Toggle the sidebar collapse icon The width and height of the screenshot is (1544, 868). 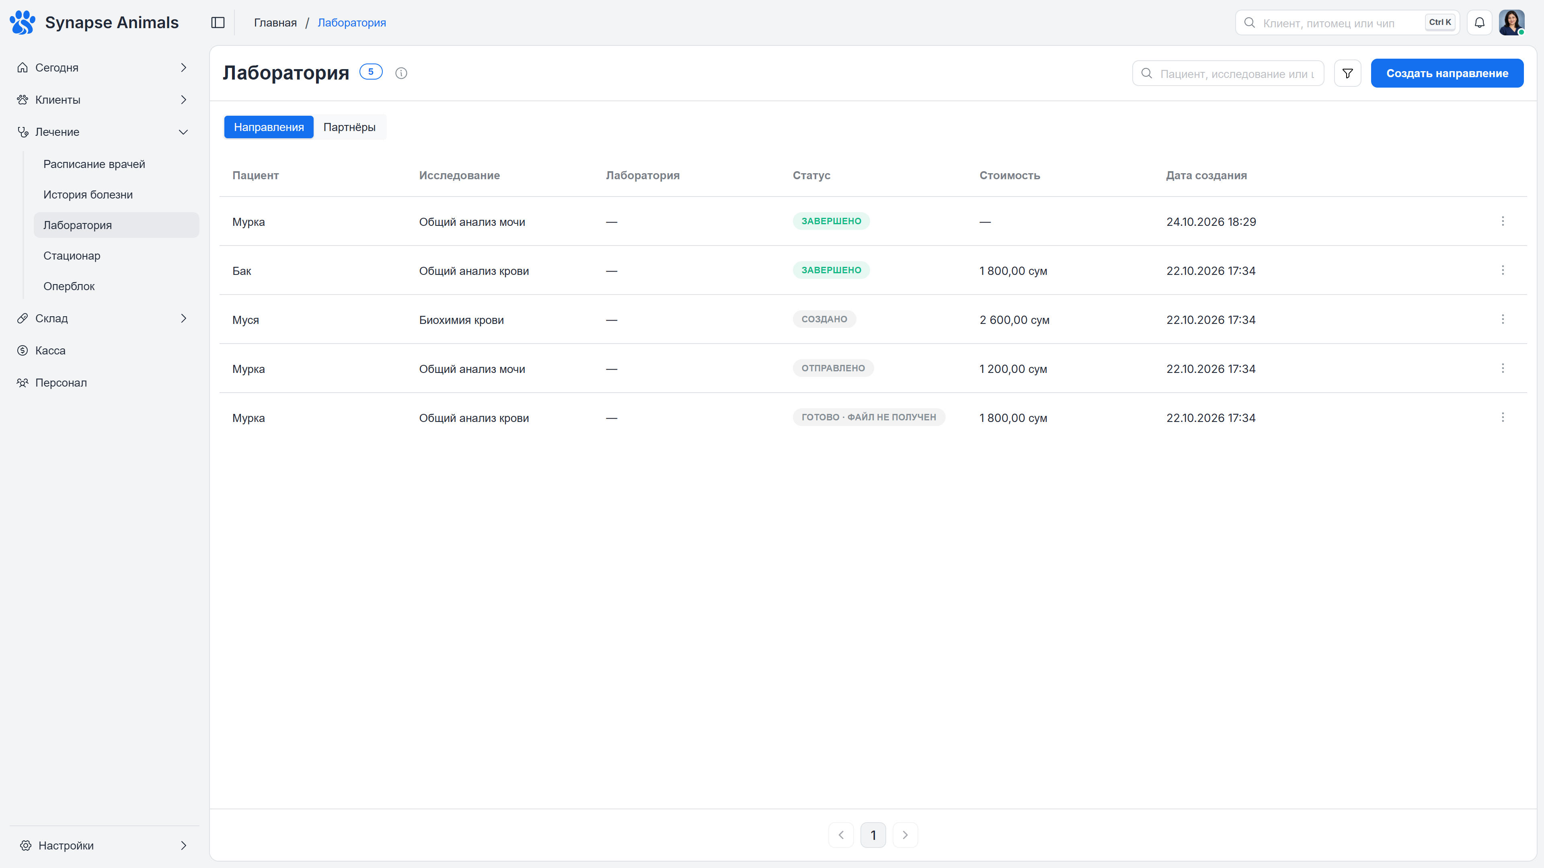[x=218, y=23]
